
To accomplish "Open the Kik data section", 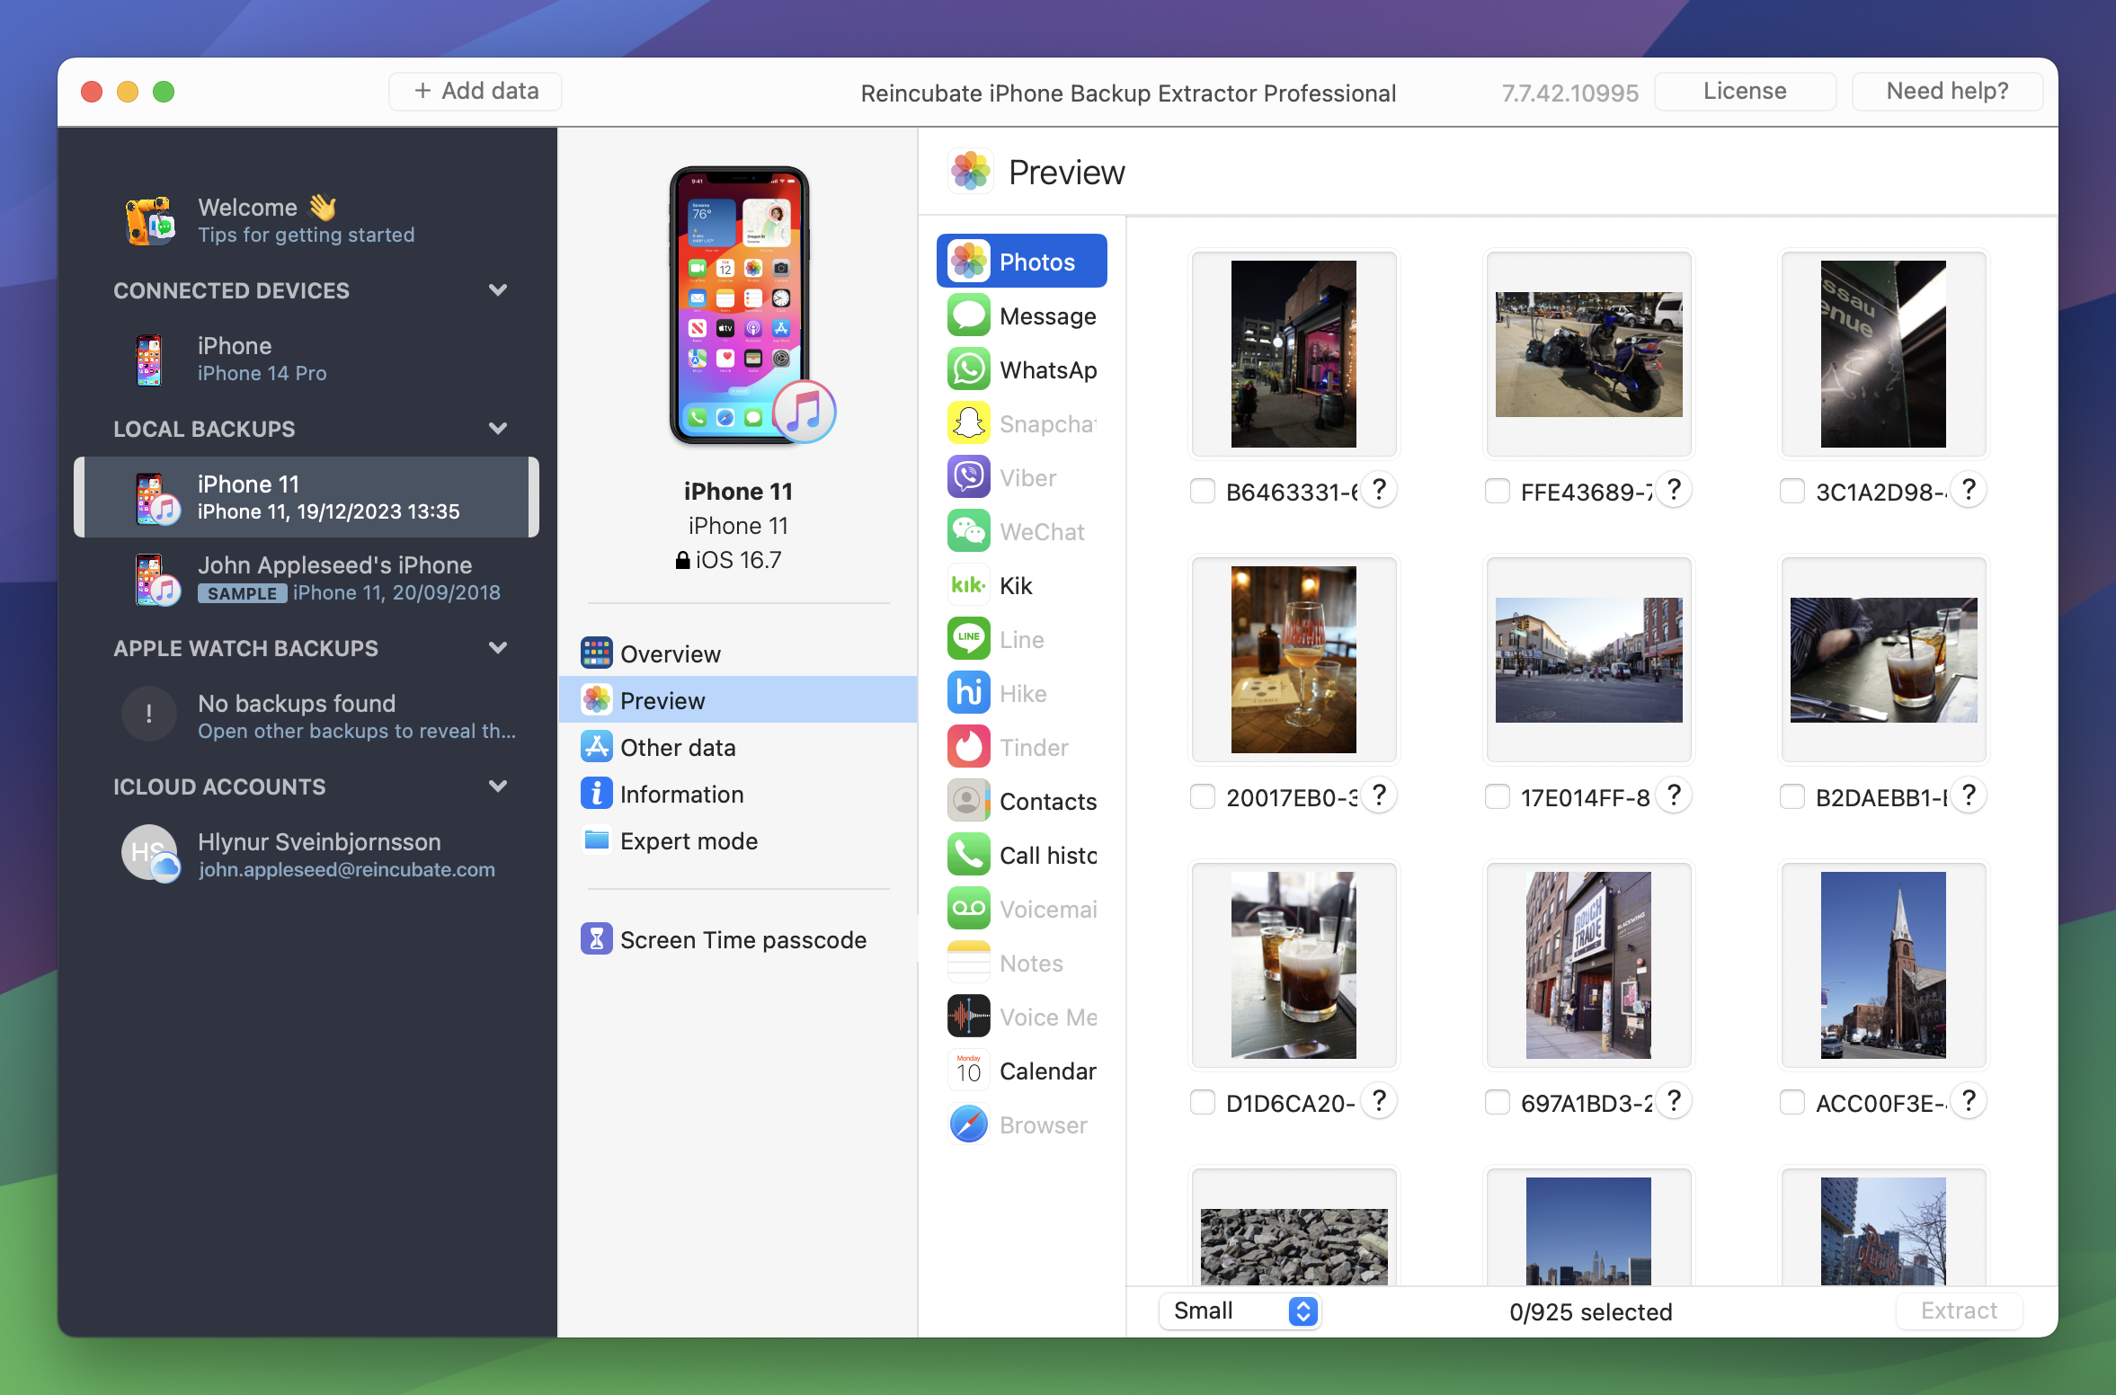I will click(1016, 585).
